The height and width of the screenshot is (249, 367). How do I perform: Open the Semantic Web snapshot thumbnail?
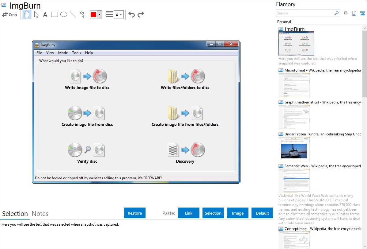coord(294,181)
